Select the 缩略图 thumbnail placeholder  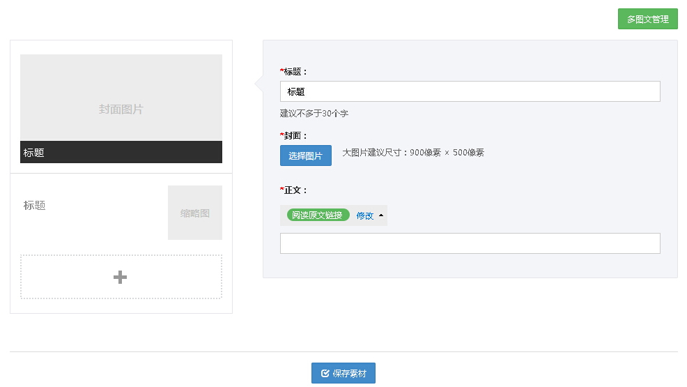point(195,213)
